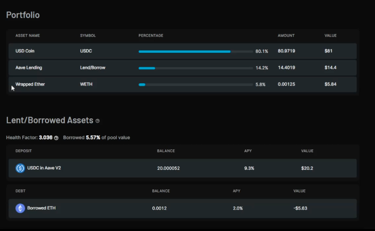This screenshot has width=375, height=231.
Task: Click the 20.000052 deposit balance
Action: point(168,168)
